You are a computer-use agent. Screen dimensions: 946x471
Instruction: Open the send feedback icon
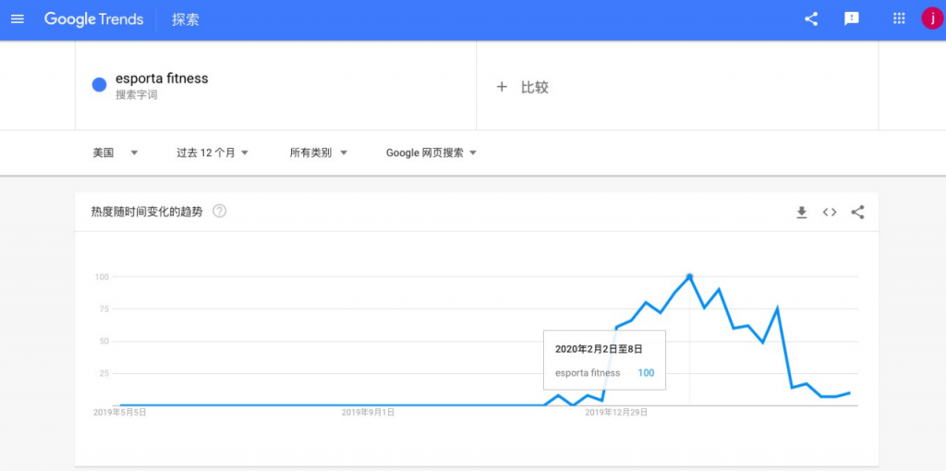[x=851, y=19]
